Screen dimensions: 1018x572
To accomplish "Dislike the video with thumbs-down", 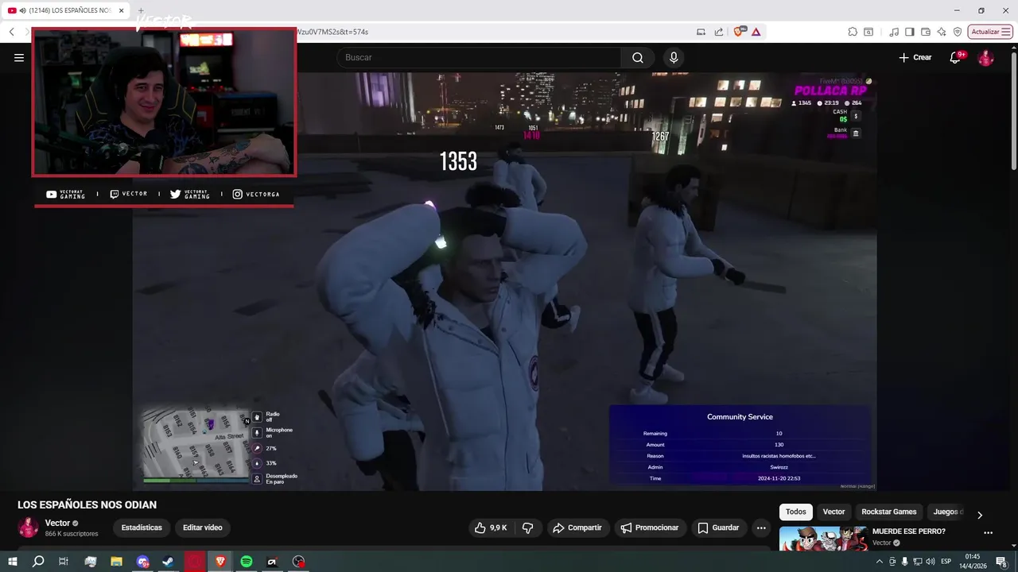I will click(527, 528).
